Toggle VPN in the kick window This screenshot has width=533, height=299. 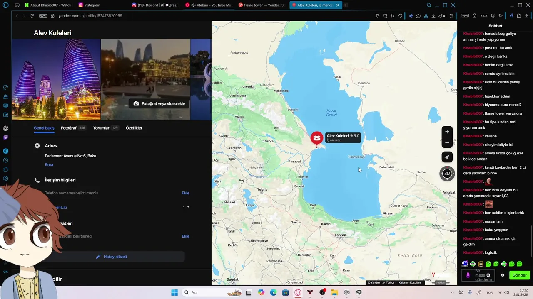click(x=465, y=16)
